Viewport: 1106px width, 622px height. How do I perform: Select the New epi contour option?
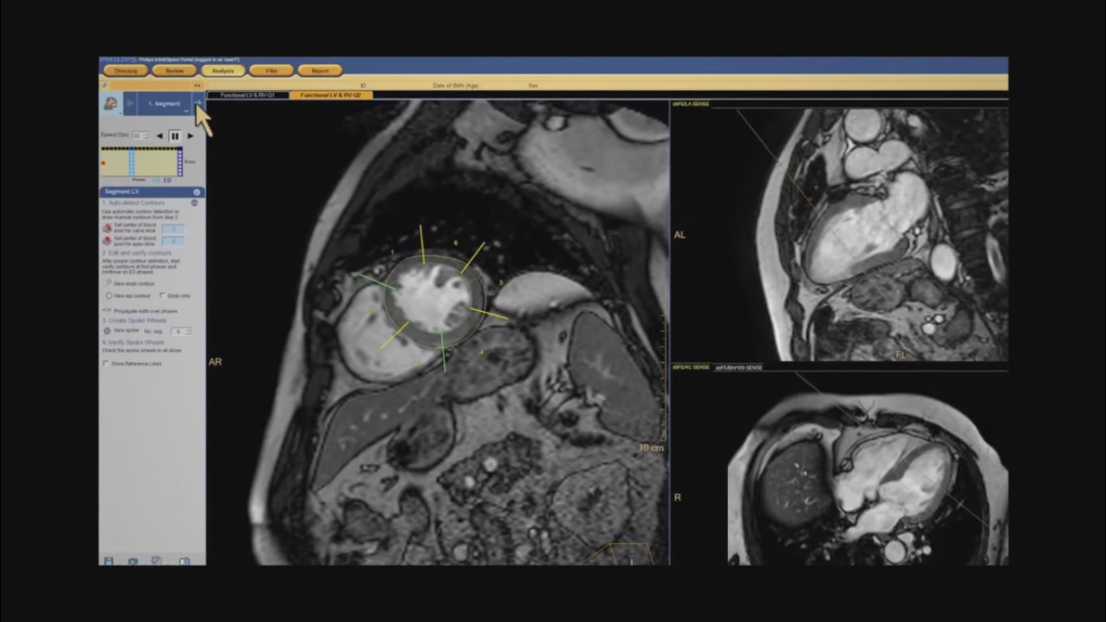(108, 296)
